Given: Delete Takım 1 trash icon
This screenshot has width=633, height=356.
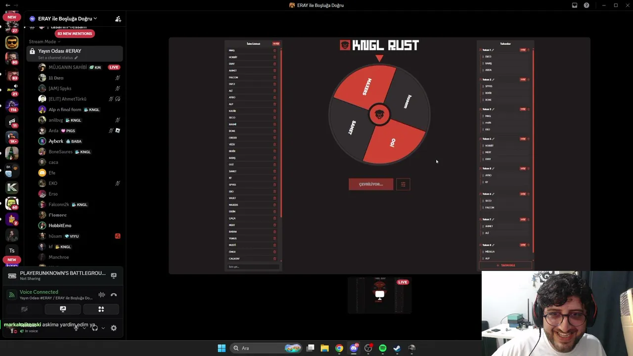Looking at the screenshot, I should 528,50.
